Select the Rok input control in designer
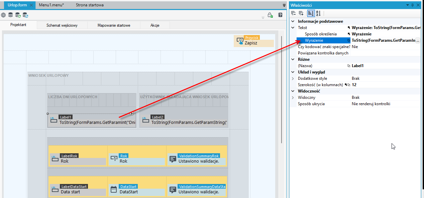Screen dimensions: 424x198 click(x=137, y=159)
